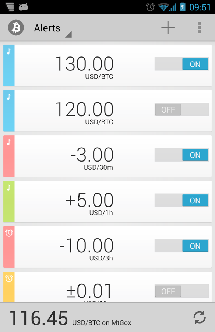215x332 pixels.
Task: Tap the 116.45 current price display
Action: coord(39,318)
